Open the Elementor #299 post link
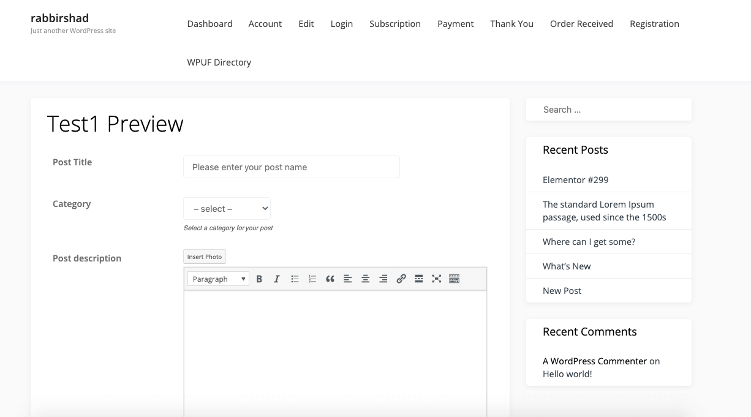 [575, 179]
